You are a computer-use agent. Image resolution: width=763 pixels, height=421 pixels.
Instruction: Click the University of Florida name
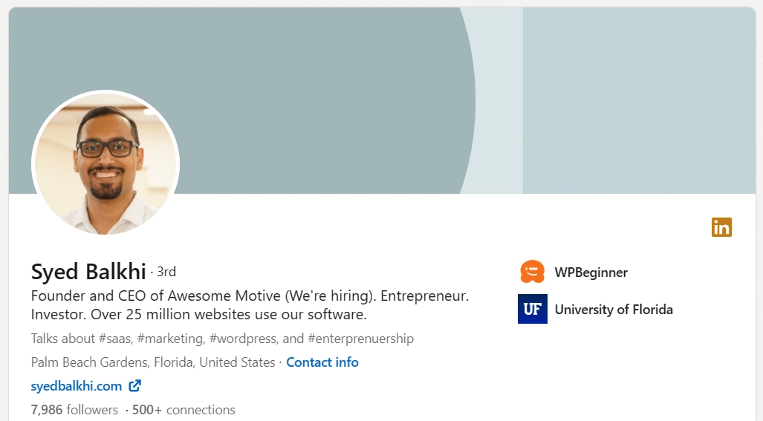(614, 310)
